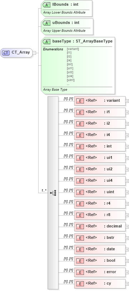Select the uBounds : int attribute title

[x=66, y=22]
